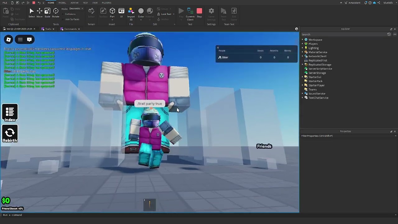This screenshot has height=224, width=398.
Task: Open the notifications bell
Action: tap(366, 2)
